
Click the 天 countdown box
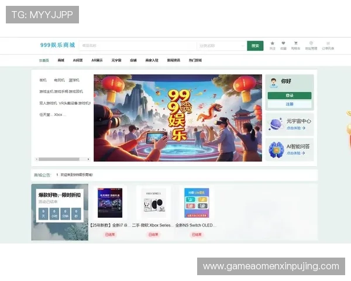[x=43, y=214]
